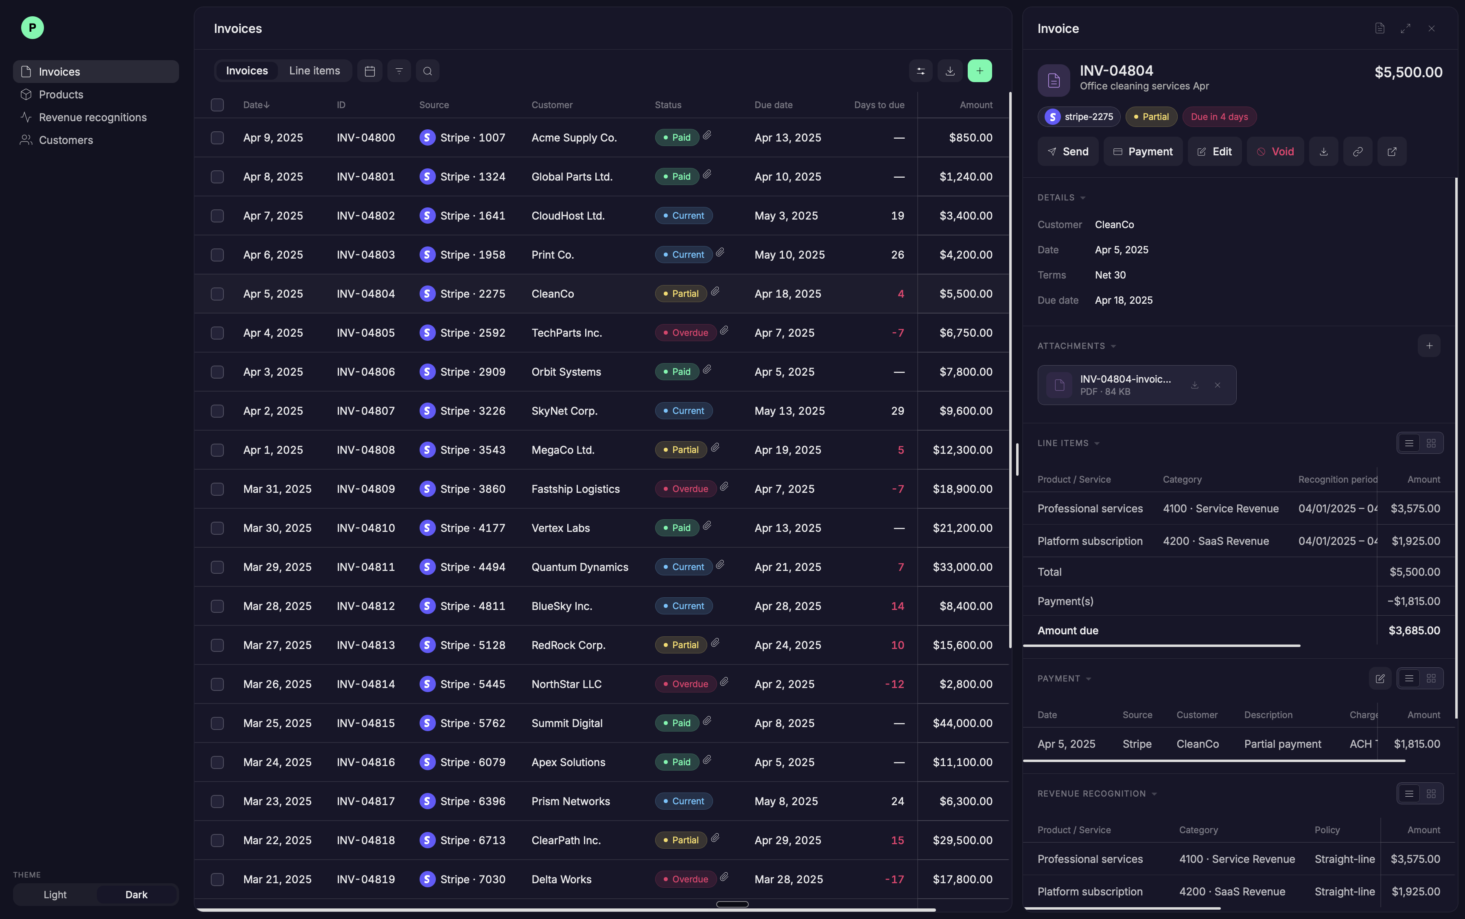Open column display settings icon

tap(921, 71)
